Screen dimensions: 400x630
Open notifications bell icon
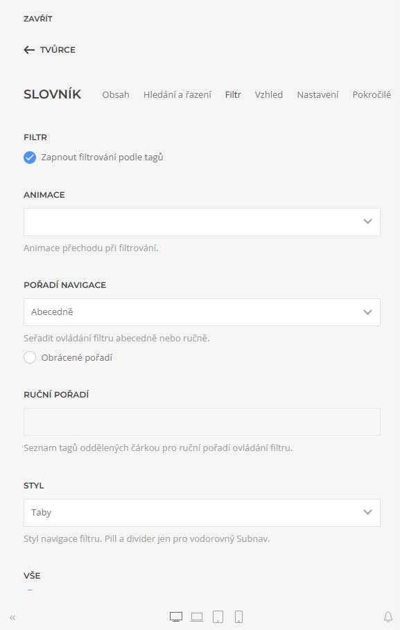[x=388, y=617]
